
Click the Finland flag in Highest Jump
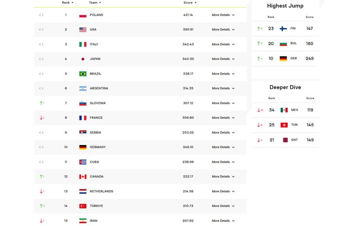[x=283, y=29]
